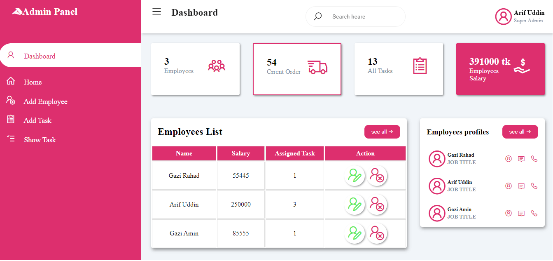Click the search input field
Viewport: 553px width, 261px height.
[364, 16]
